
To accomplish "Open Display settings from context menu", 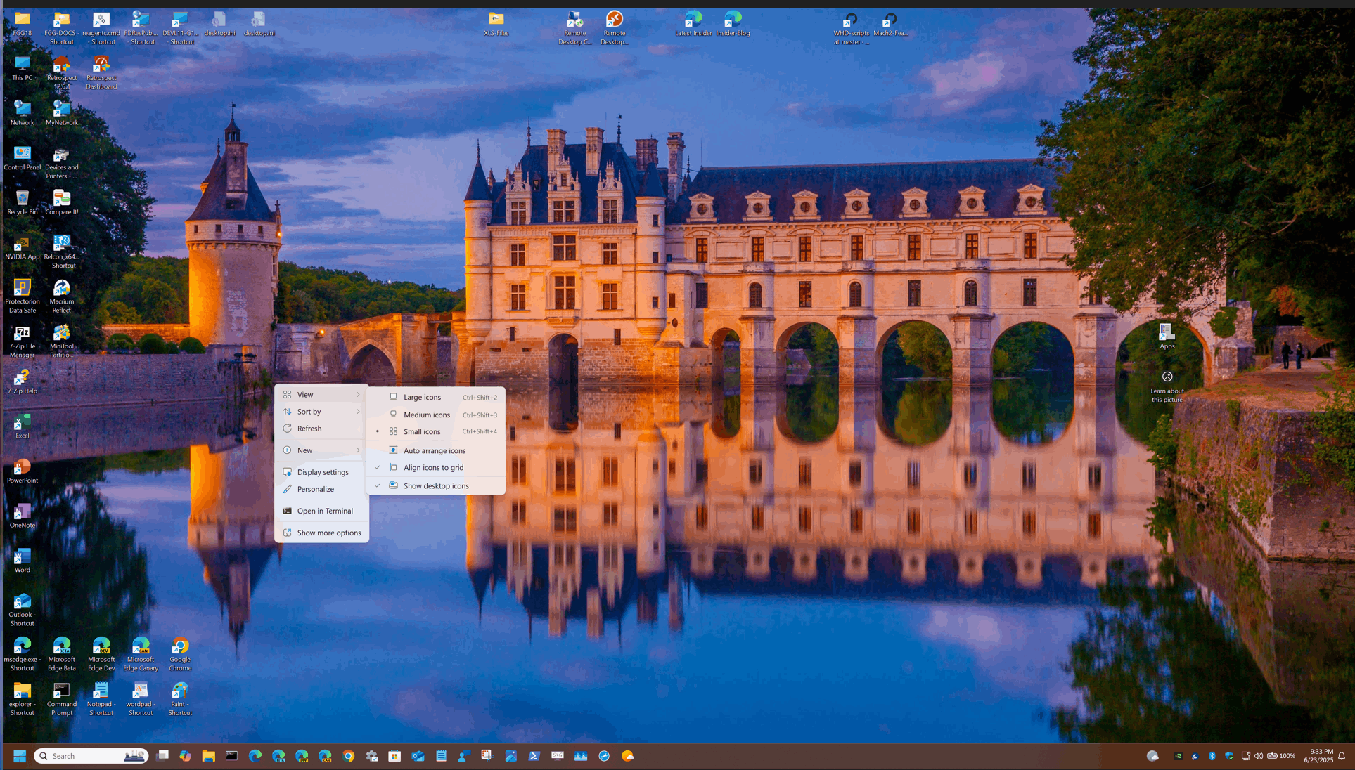I will [x=321, y=472].
